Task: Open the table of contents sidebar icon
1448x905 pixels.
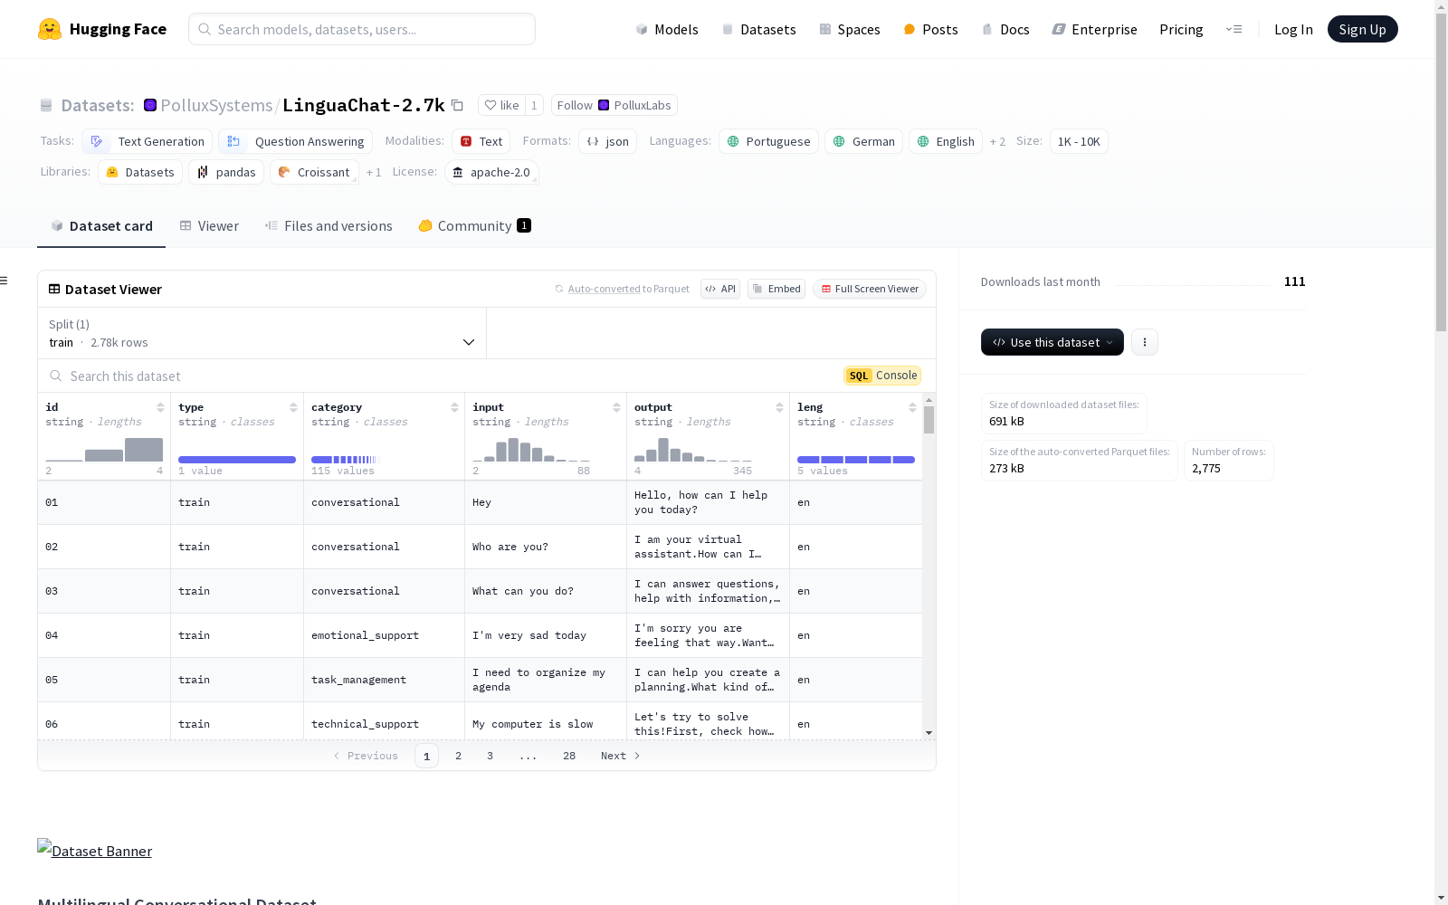Action: tap(4, 281)
